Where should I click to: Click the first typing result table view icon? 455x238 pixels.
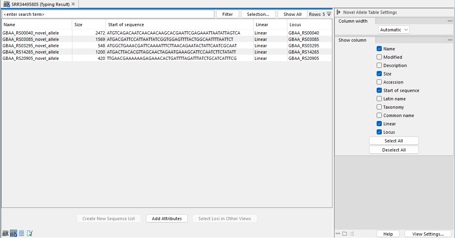(5, 233)
